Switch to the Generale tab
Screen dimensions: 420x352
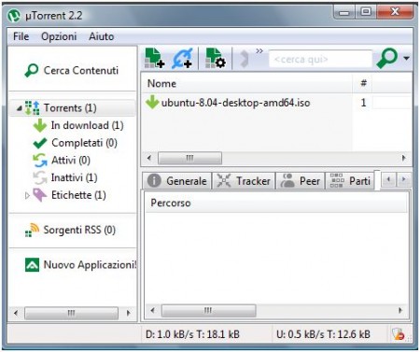[x=177, y=180]
